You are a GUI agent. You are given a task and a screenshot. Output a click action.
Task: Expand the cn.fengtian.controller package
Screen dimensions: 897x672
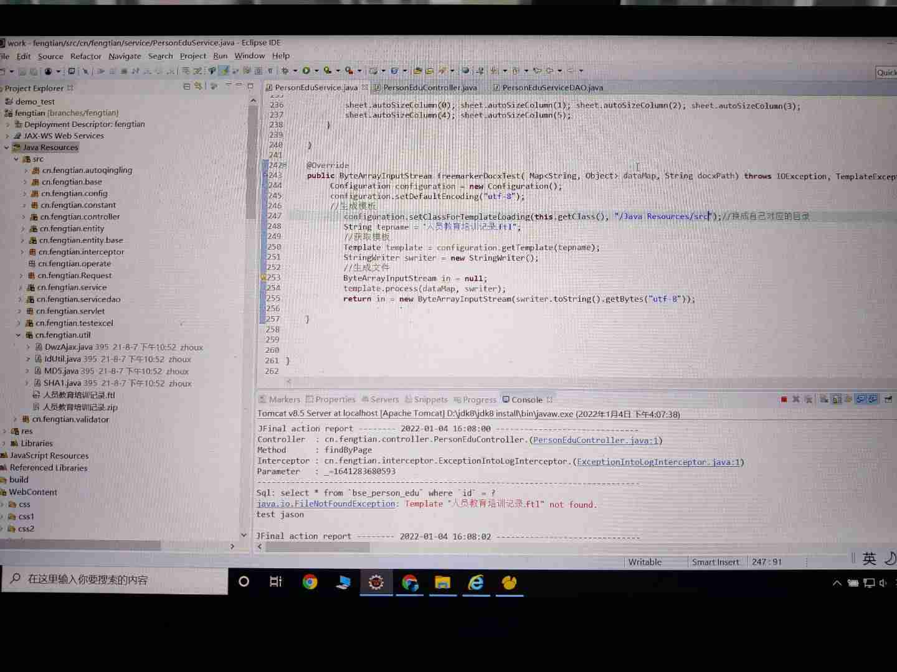tap(24, 217)
